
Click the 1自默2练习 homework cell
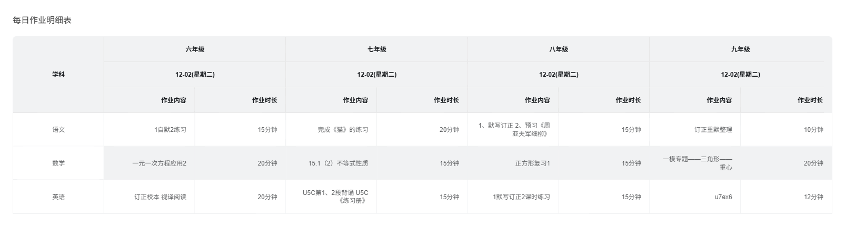pyautogui.click(x=170, y=130)
